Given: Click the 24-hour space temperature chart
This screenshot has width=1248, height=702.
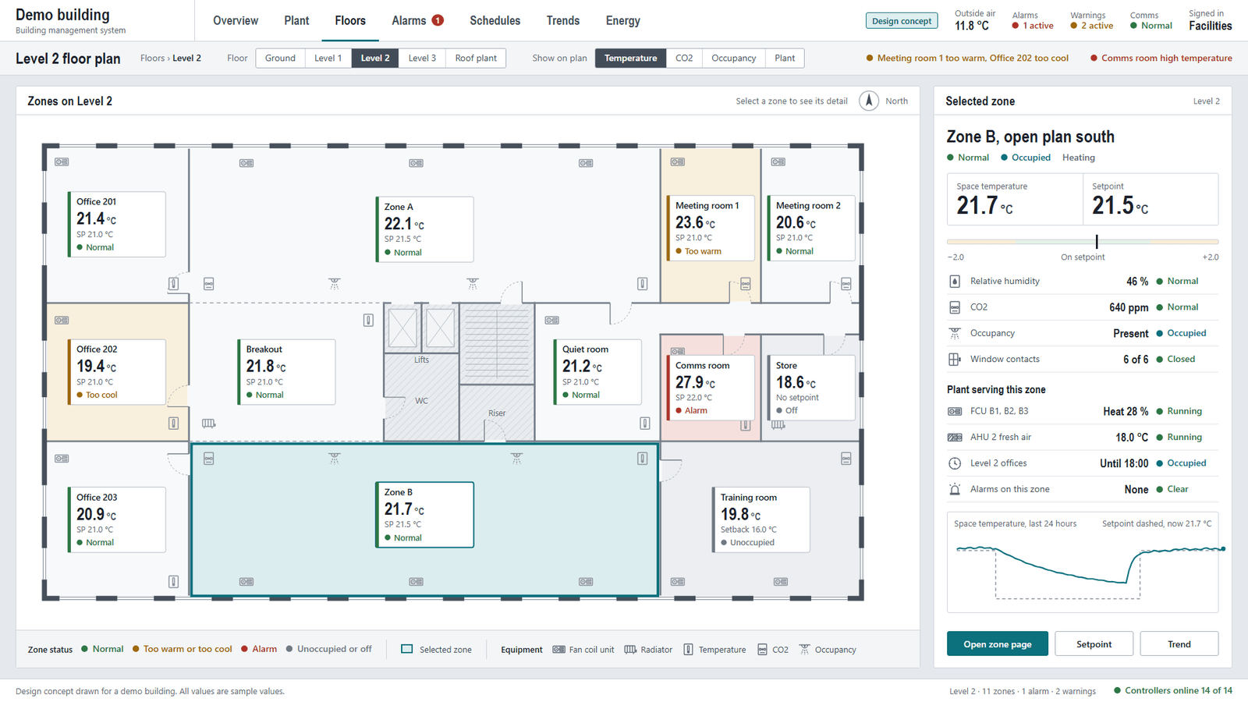Looking at the screenshot, I should click(1083, 562).
